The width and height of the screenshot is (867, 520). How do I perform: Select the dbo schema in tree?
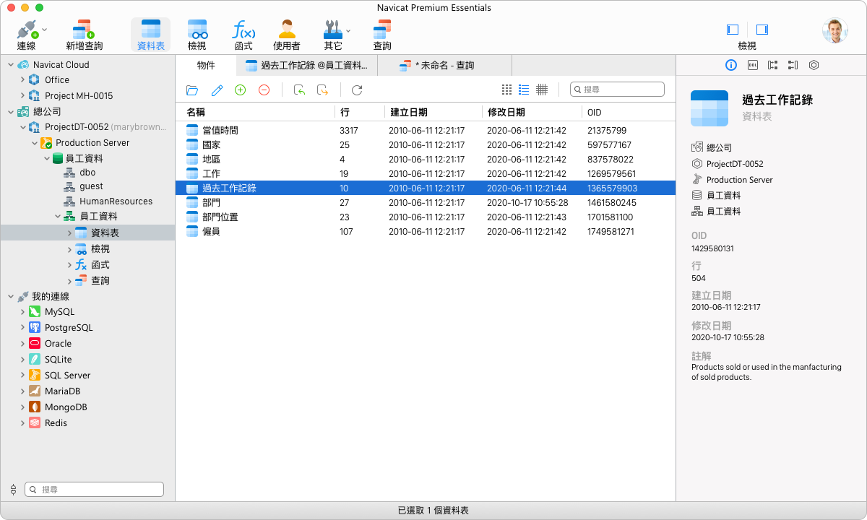click(87, 173)
